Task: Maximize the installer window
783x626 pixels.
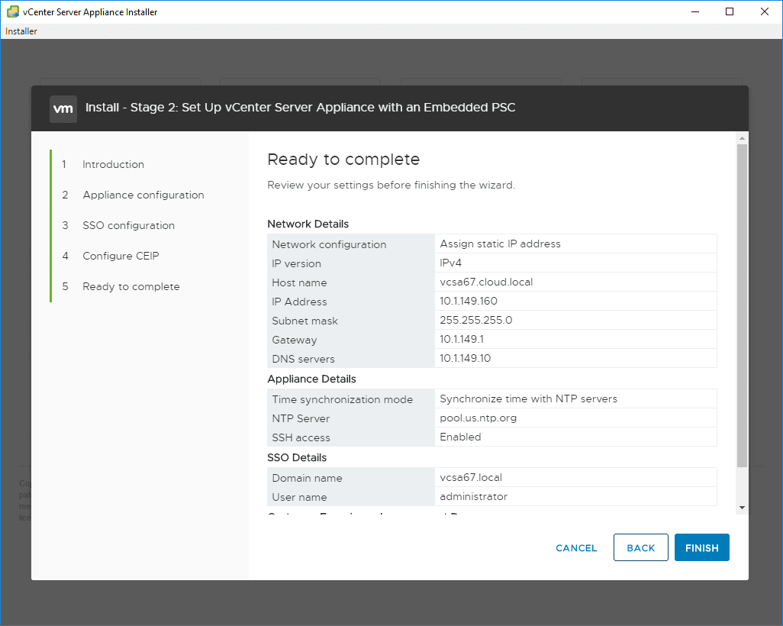Action: 730,11
